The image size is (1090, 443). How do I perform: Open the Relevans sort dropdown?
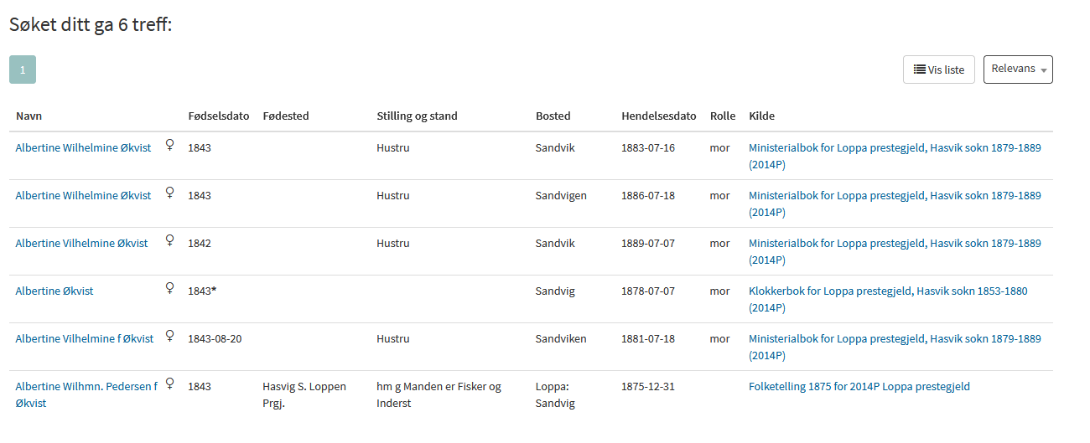pyautogui.click(x=1018, y=70)
